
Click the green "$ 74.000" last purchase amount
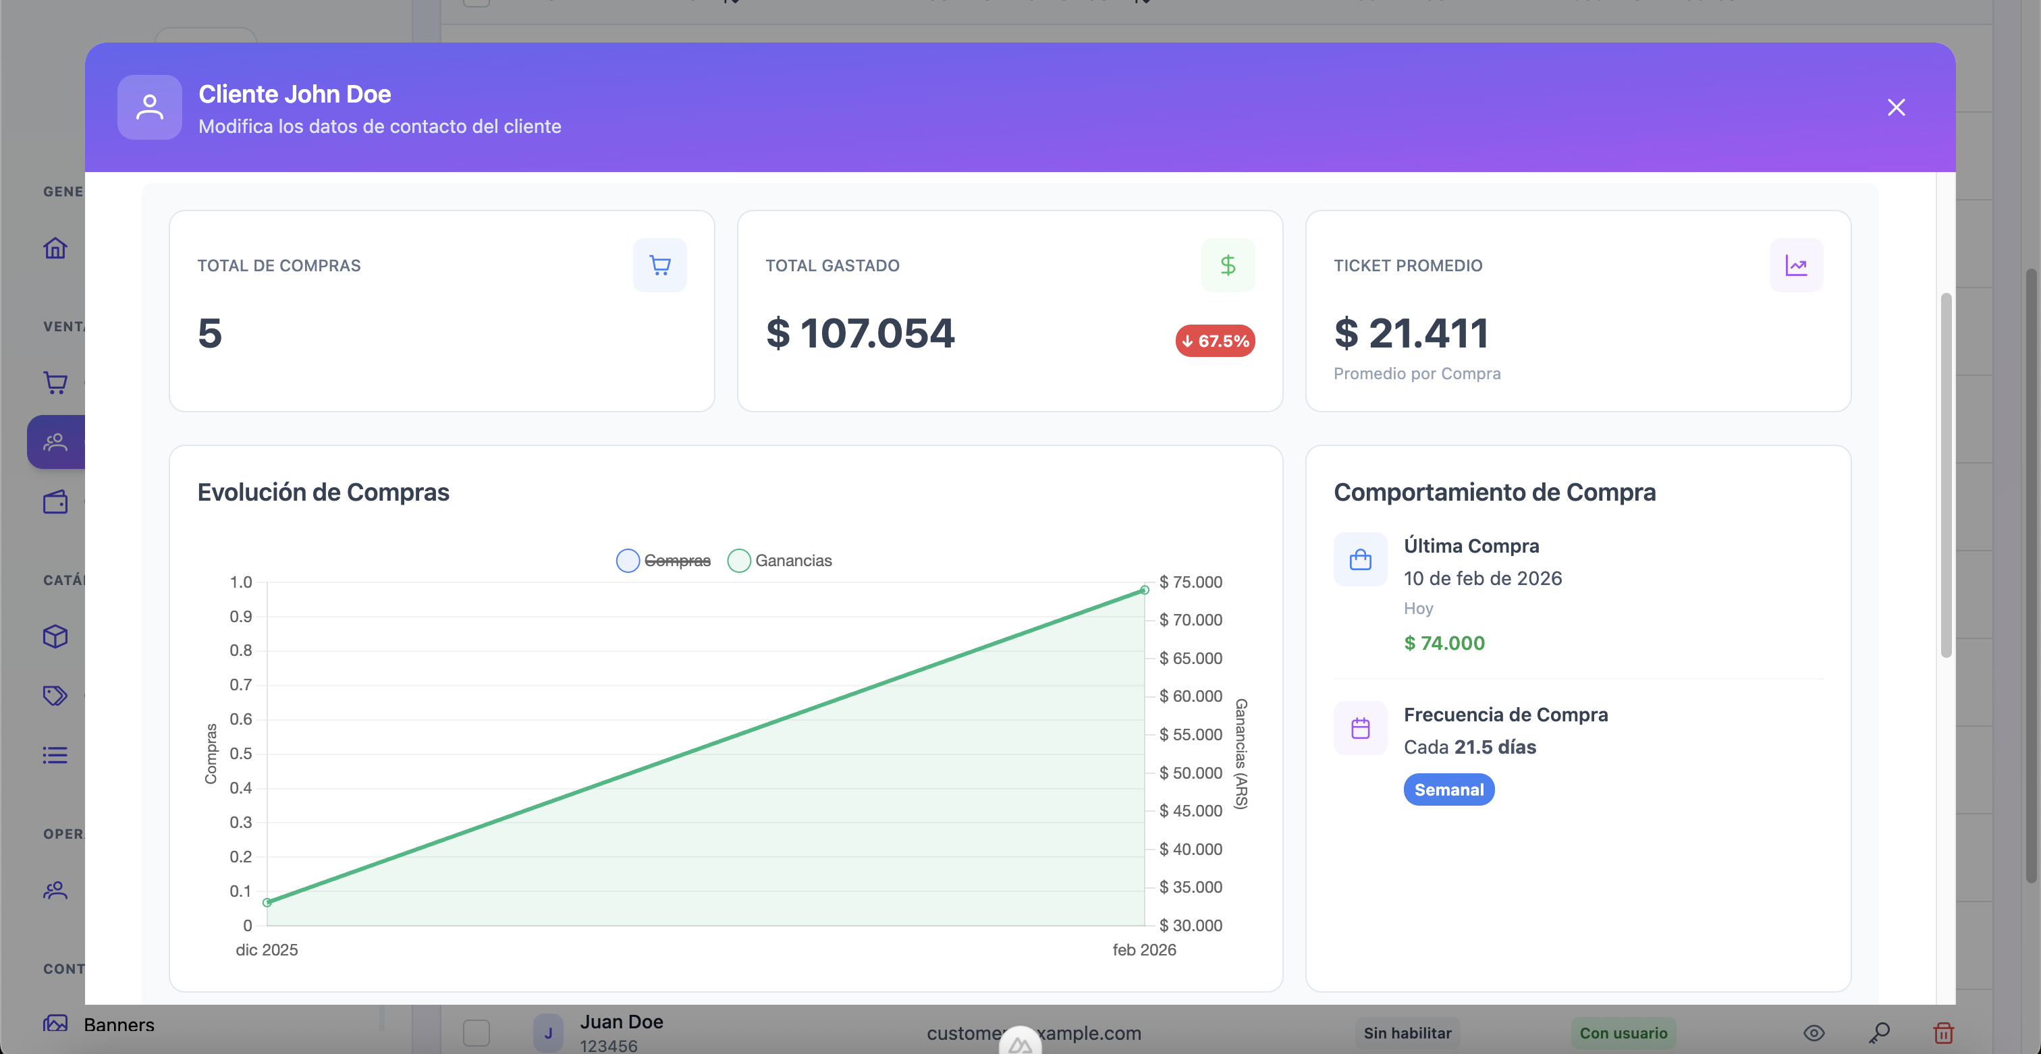1444,643
